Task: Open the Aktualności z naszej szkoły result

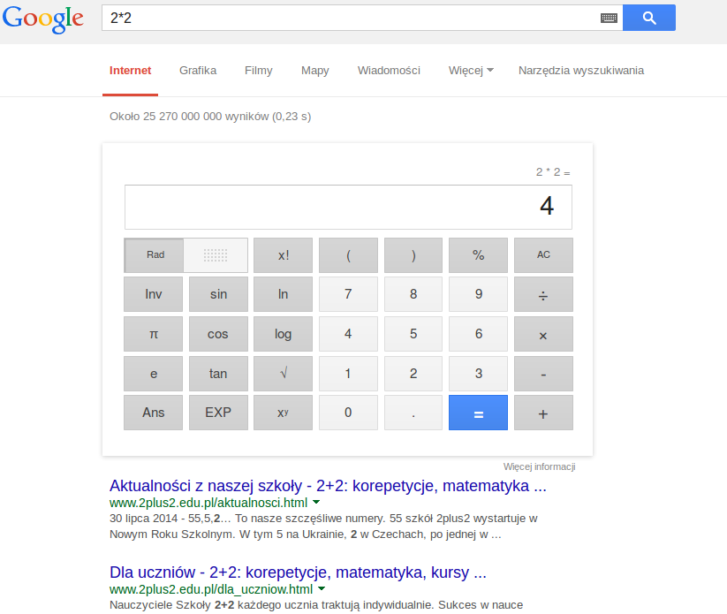Action: (328, 486)
